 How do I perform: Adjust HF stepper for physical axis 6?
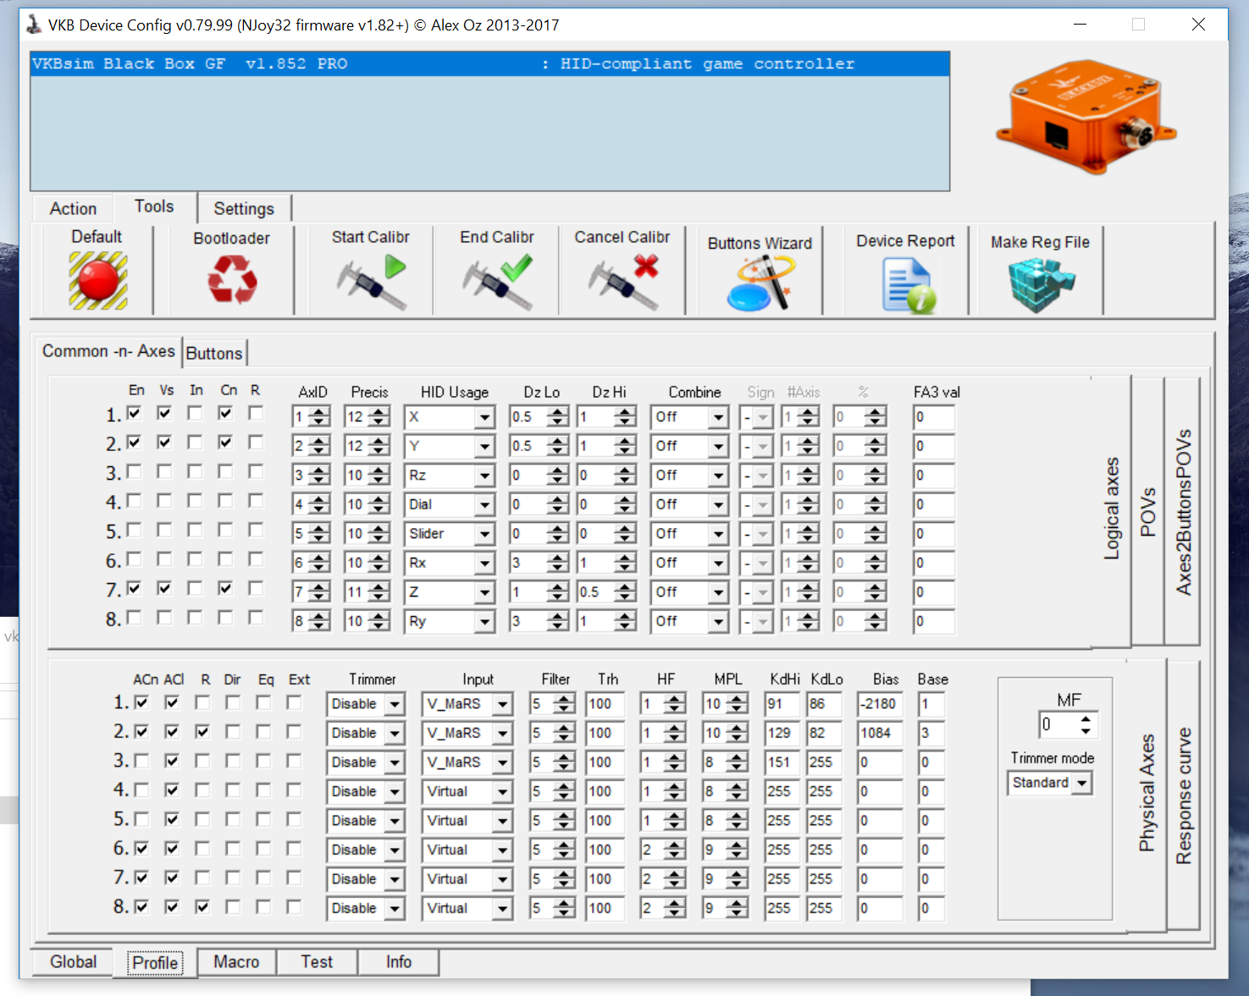coord(675,850)
